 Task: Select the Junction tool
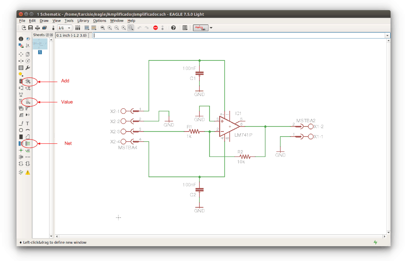coord(21,150)
